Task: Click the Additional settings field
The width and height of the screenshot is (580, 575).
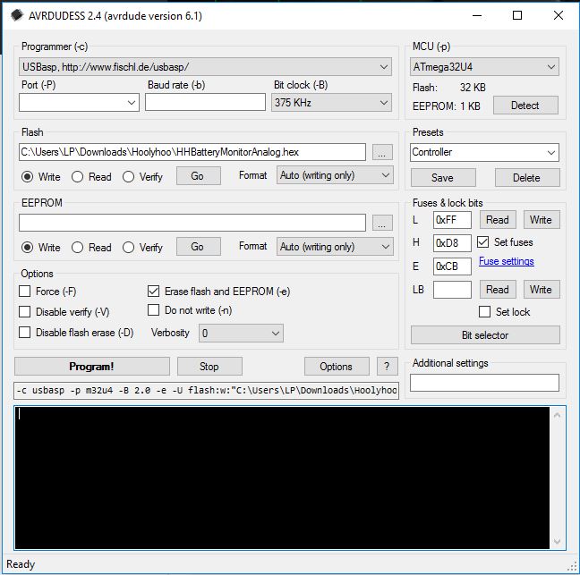Action: tap(484, 383)
